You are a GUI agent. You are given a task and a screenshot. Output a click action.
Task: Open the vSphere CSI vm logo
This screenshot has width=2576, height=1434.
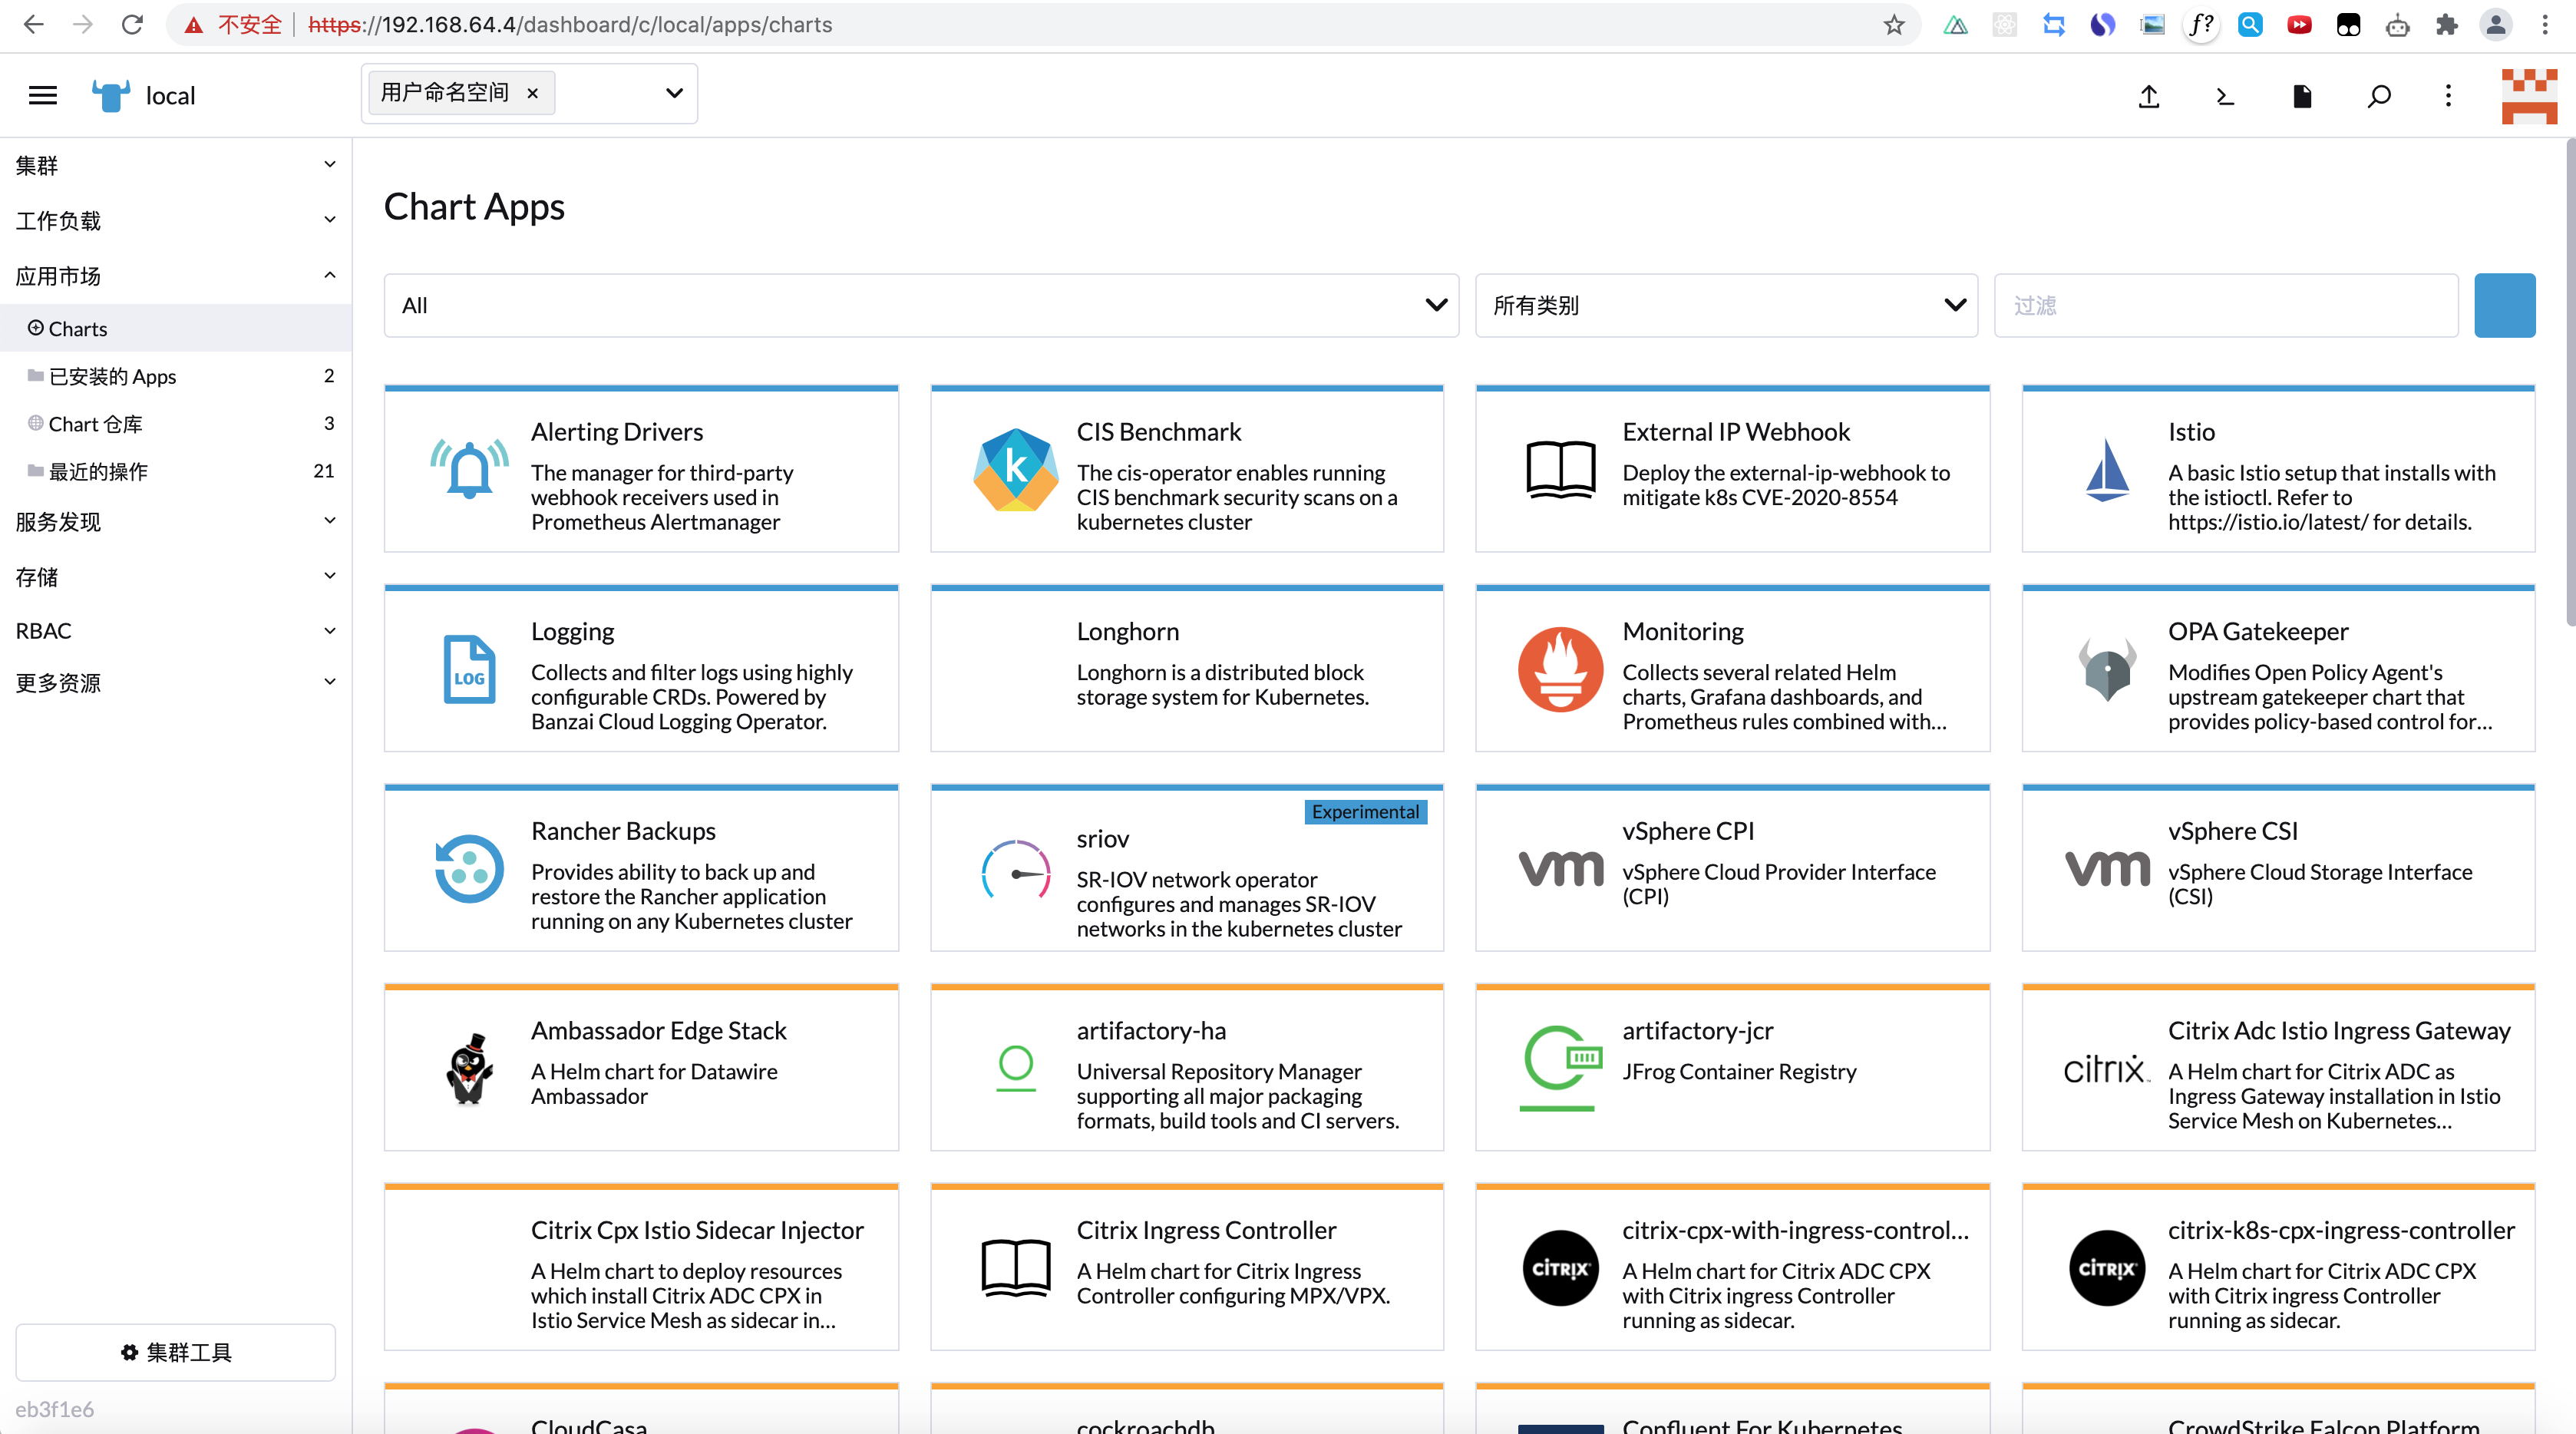2106,868
